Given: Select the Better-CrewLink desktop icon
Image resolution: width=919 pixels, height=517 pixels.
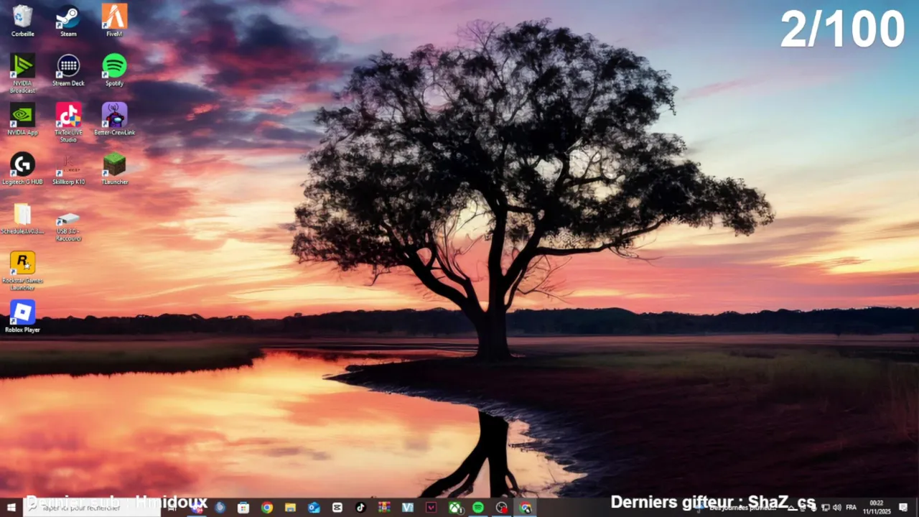Looking at the screenshot, I should click(x=114, y=119).
